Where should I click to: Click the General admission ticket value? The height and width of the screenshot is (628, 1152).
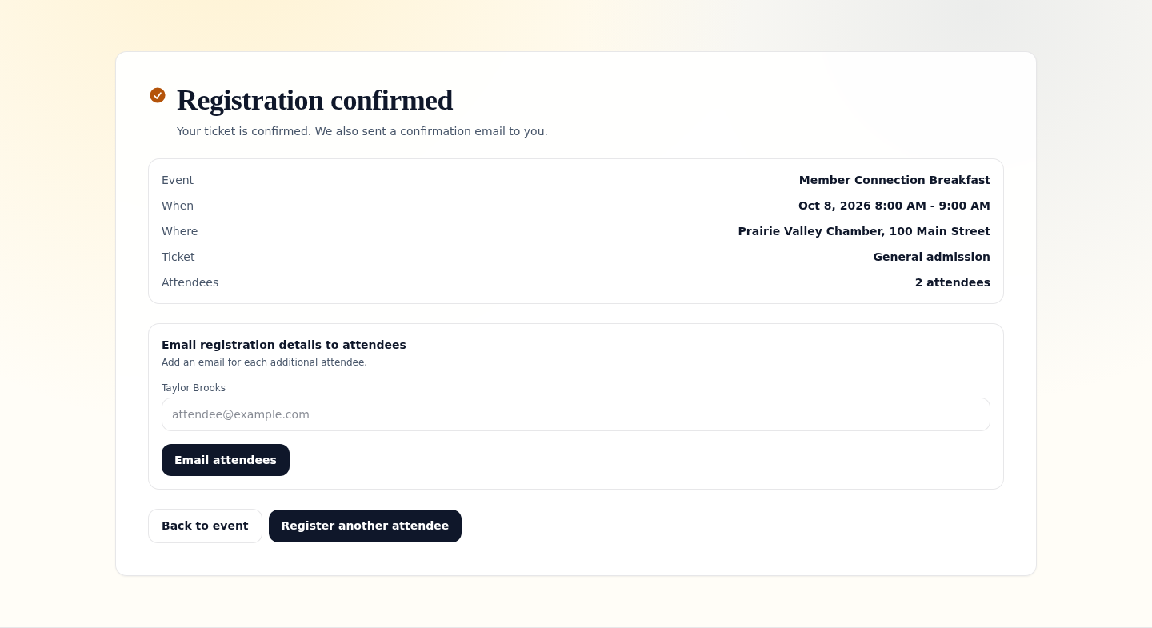click(931, 257)
